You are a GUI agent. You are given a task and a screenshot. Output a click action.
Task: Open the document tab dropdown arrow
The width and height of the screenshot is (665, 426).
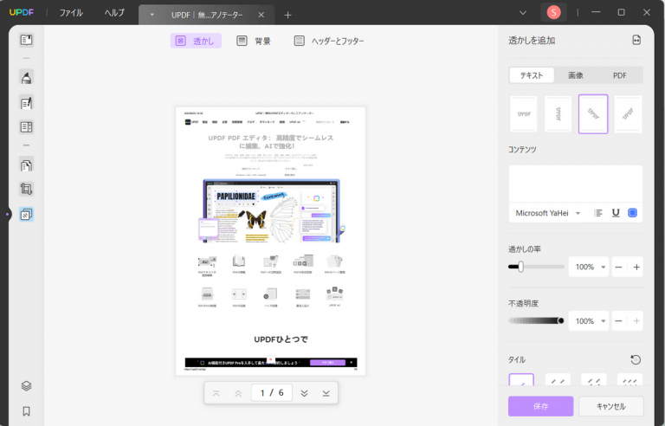pyautogui.click(x=152, y=15)
